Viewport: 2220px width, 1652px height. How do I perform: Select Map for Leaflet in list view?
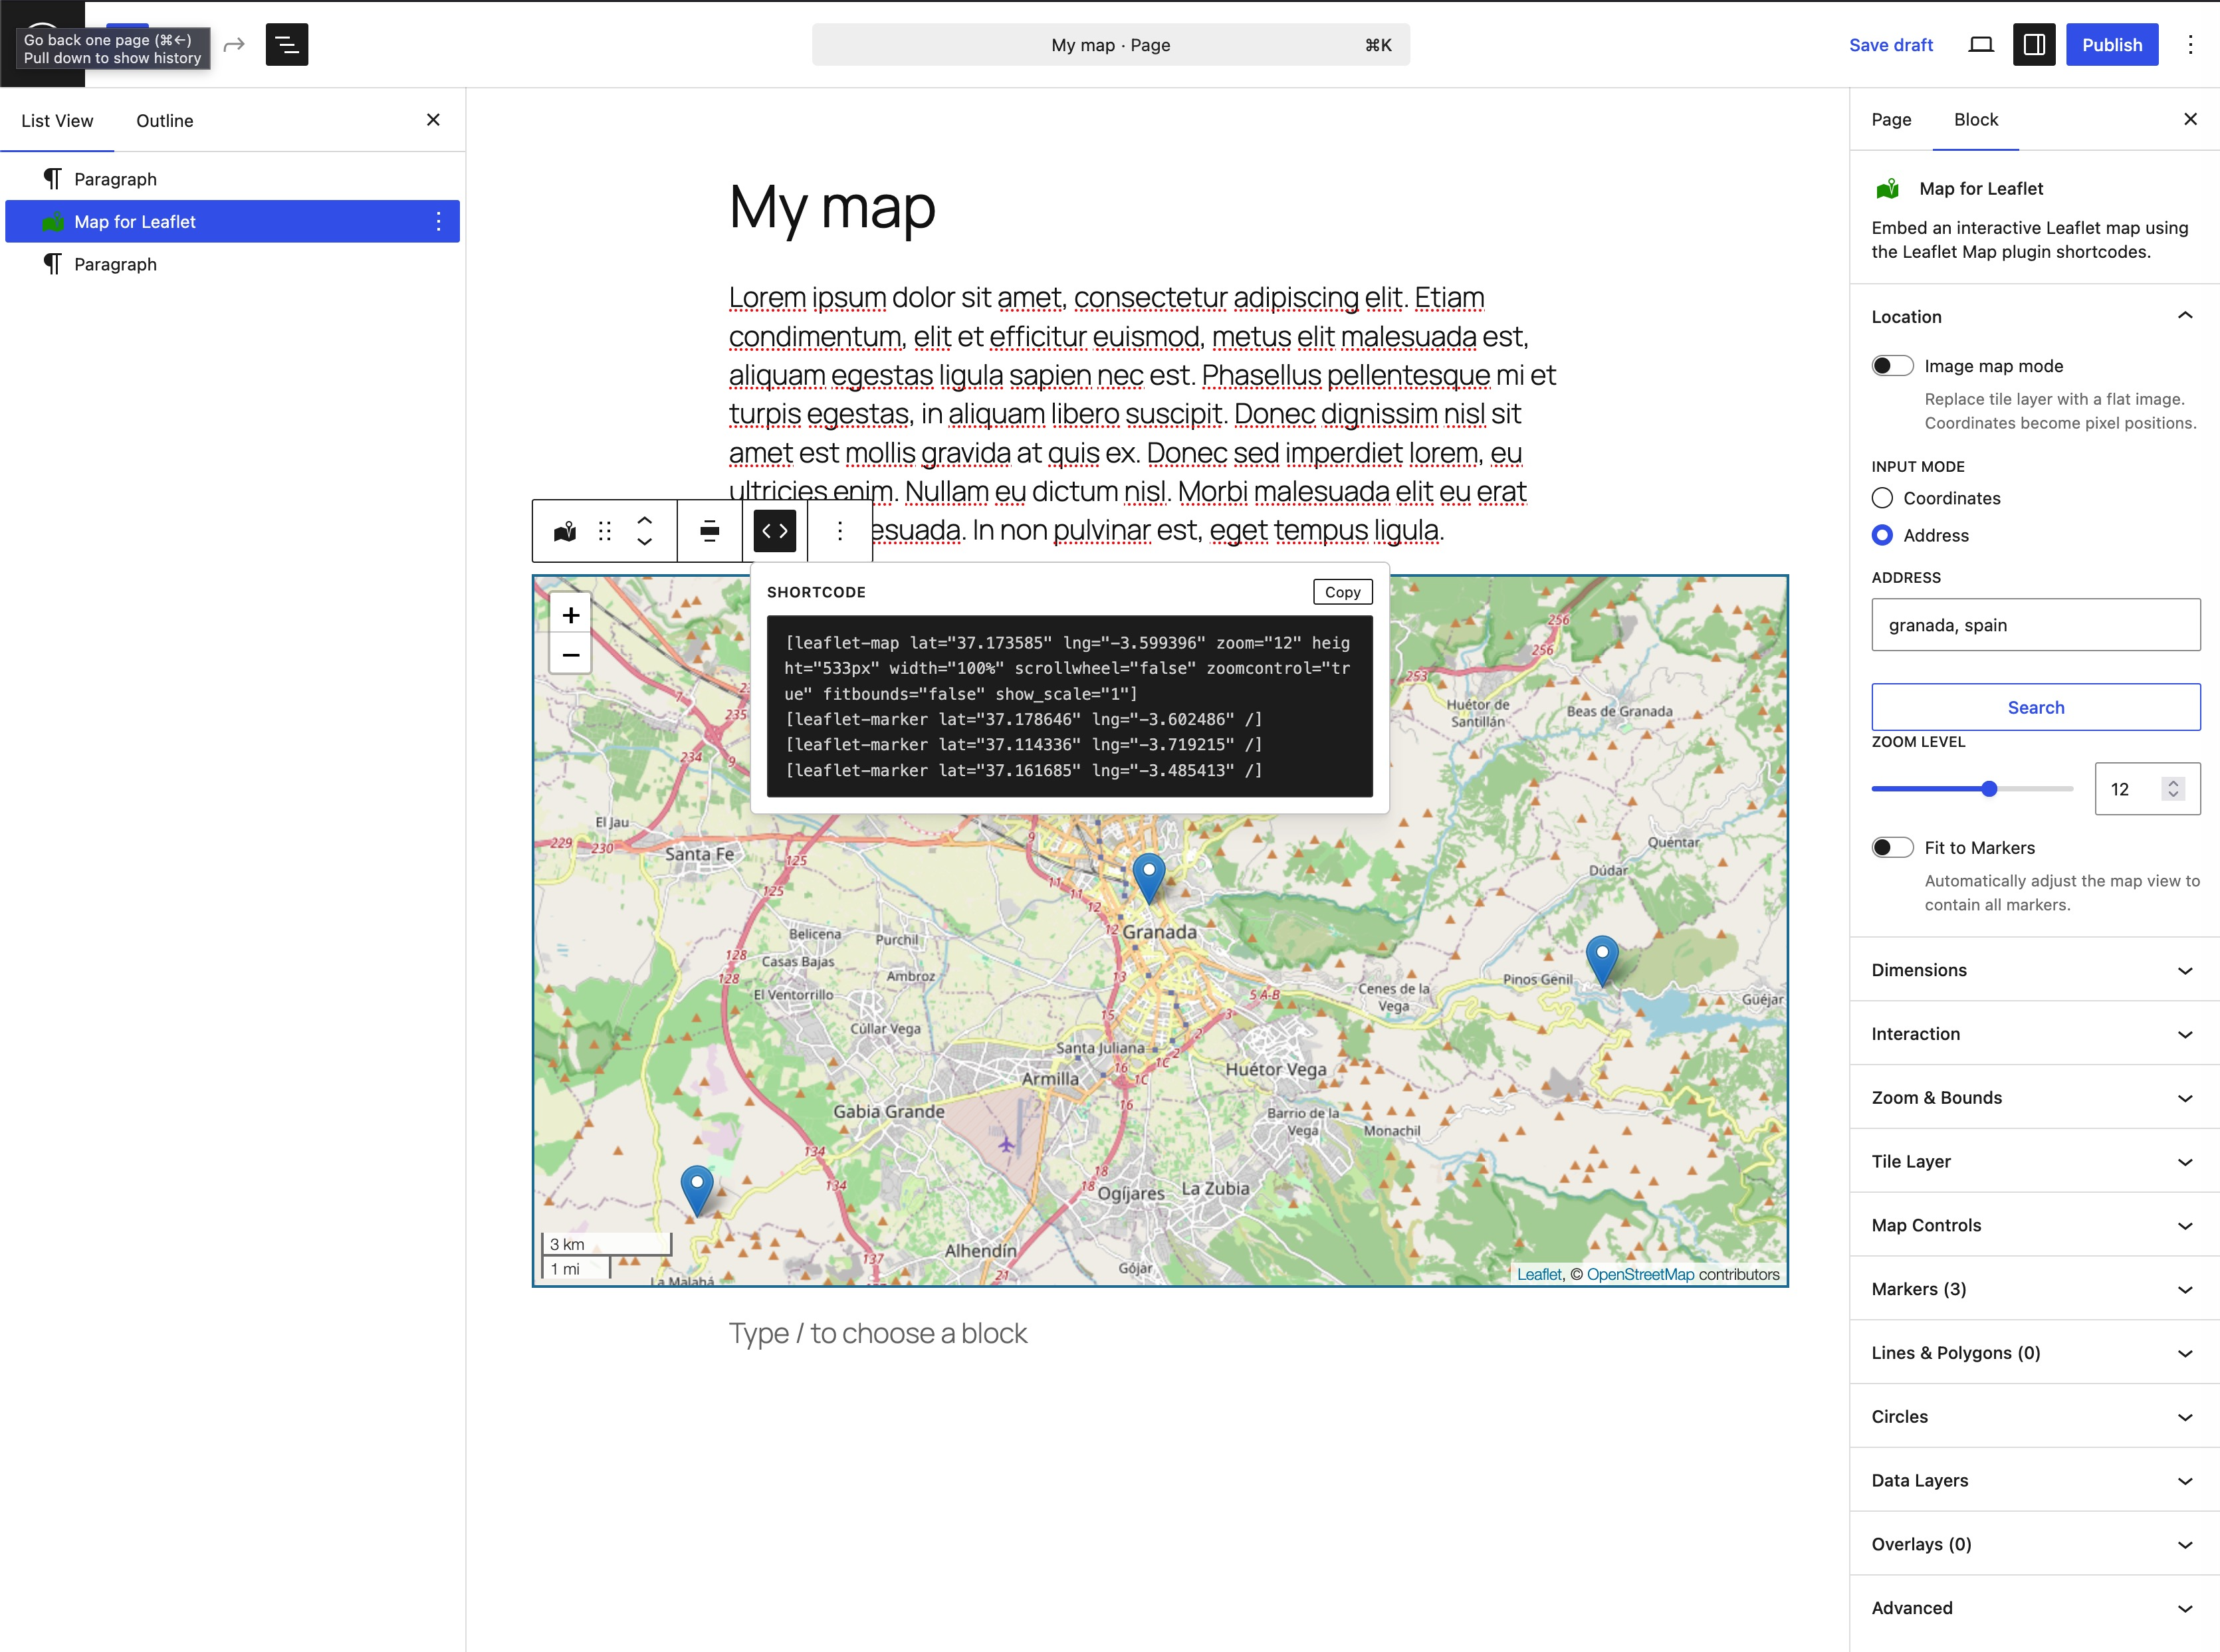tap(232, 222)
